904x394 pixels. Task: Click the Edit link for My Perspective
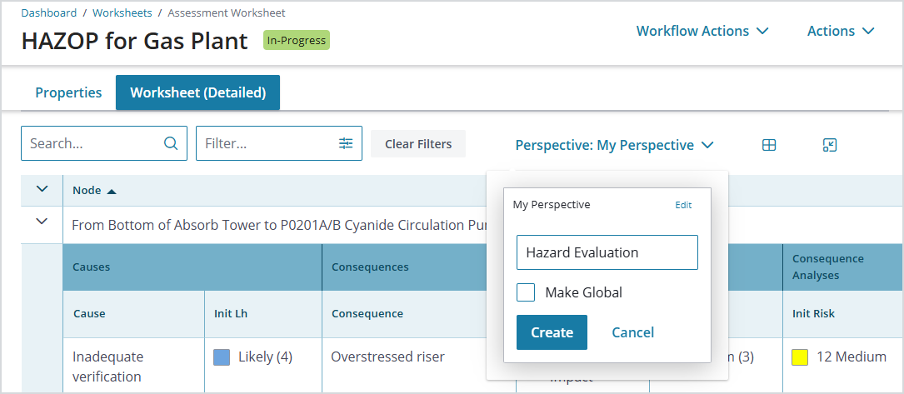pyautogui.click(x=683, y=205)
